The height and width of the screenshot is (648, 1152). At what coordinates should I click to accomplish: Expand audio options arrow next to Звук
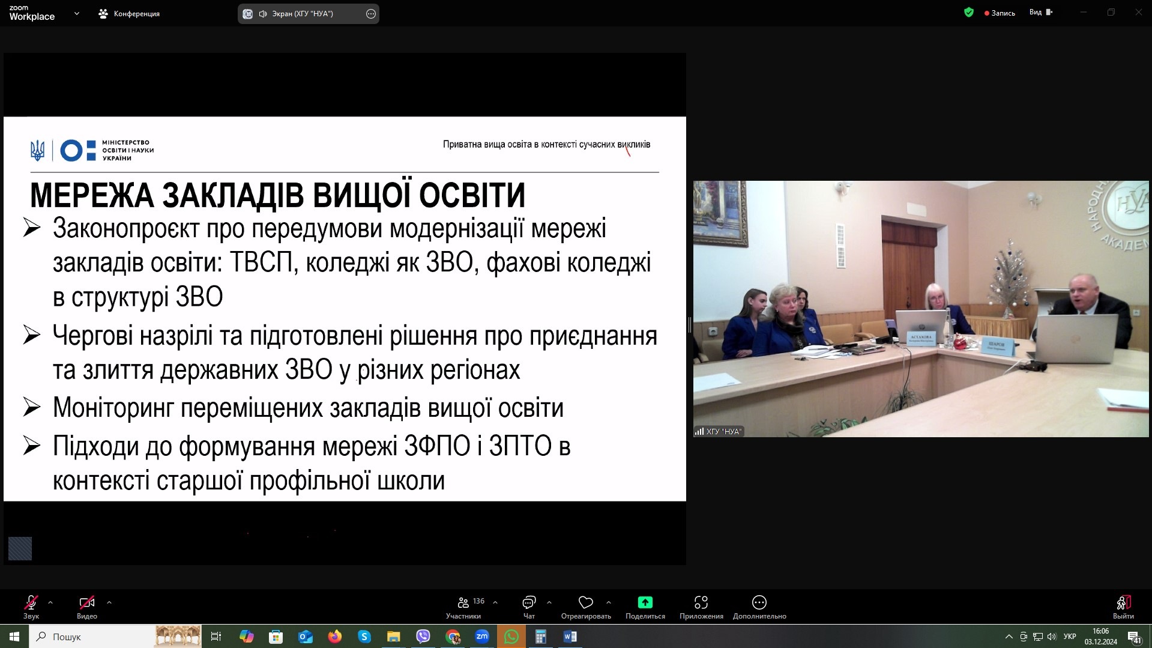50,602
